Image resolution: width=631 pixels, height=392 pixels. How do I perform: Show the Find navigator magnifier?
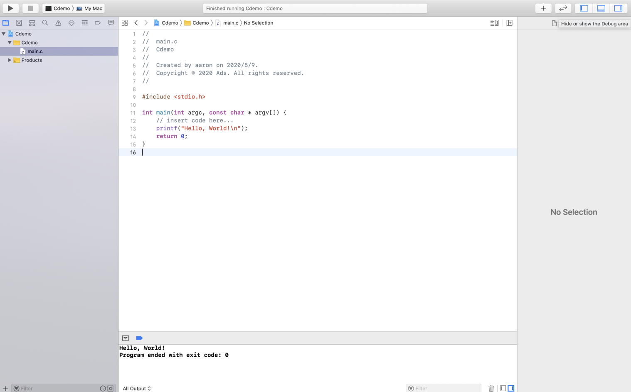[45, 23]
